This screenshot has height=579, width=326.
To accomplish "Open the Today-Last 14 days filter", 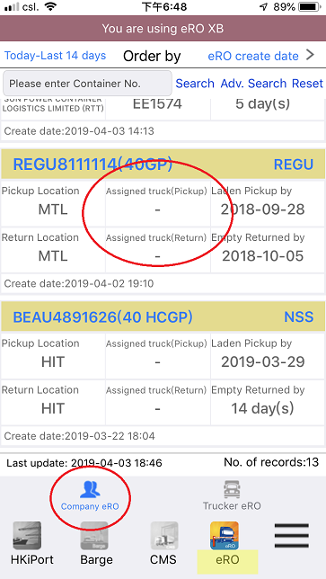I will [x=55, y=56].
